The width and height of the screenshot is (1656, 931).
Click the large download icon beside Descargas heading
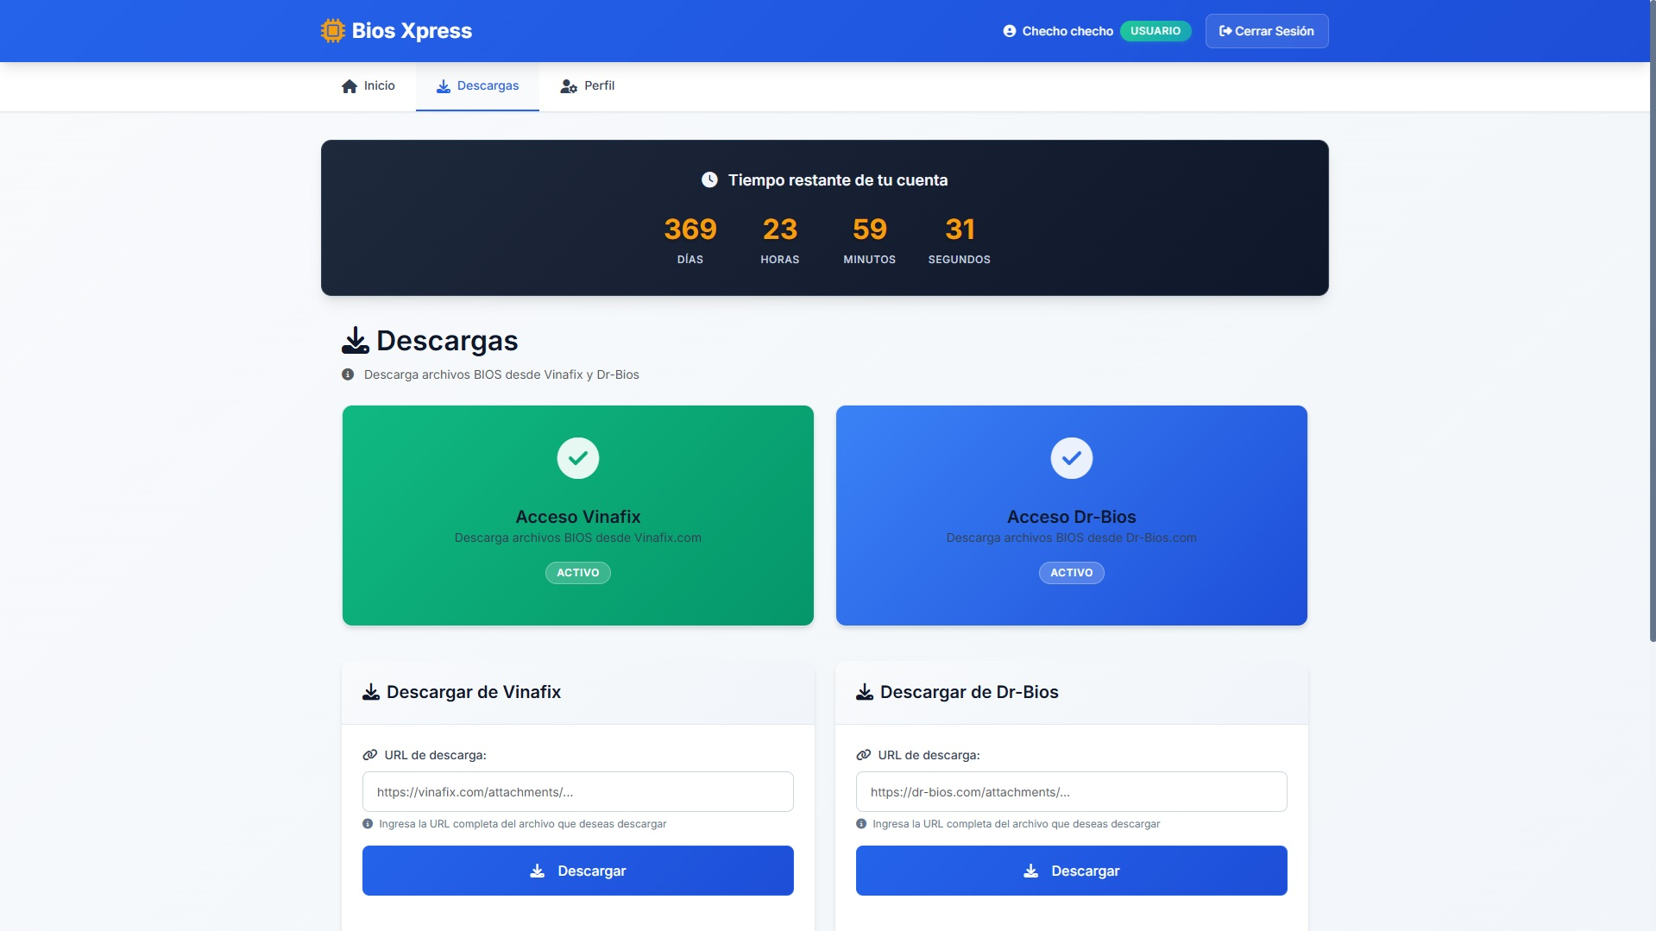(355, 341)
